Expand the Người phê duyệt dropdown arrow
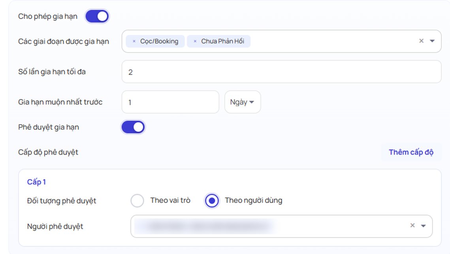450x254 pixels. [423, 226]
